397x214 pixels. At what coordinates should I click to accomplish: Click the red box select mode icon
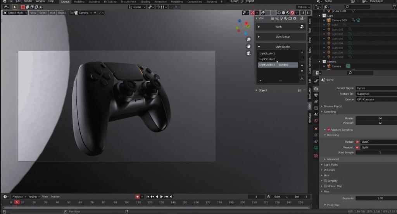click(23, 7)
